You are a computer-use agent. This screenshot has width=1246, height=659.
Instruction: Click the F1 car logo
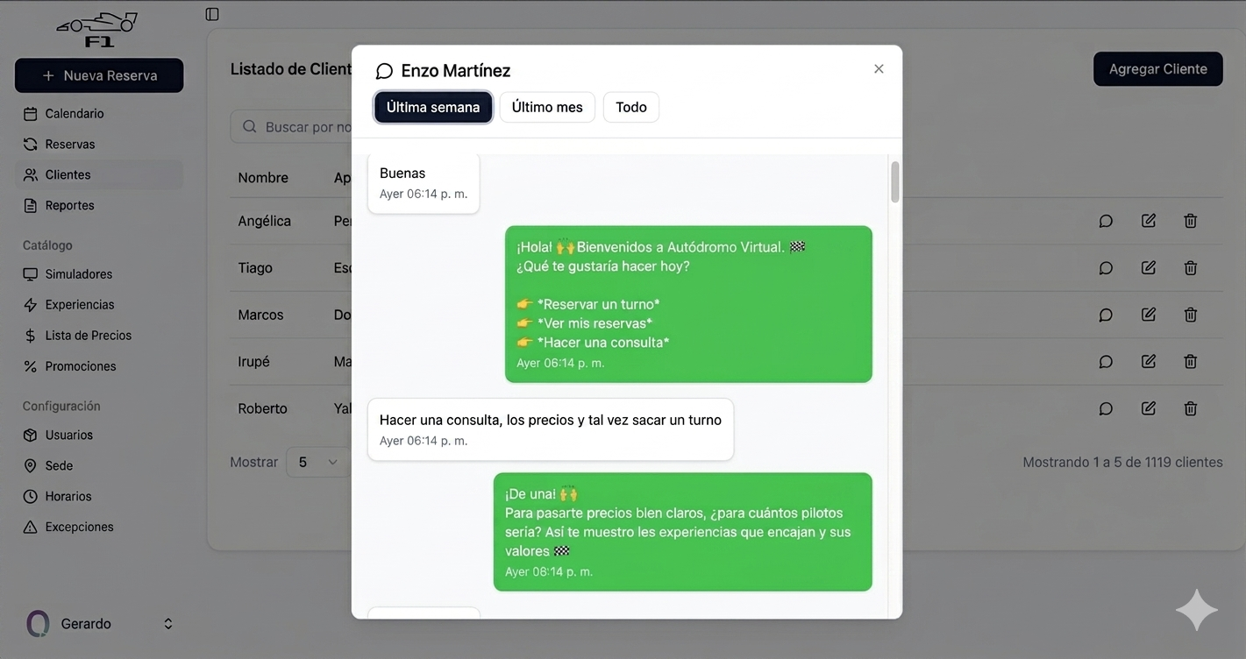98,30
